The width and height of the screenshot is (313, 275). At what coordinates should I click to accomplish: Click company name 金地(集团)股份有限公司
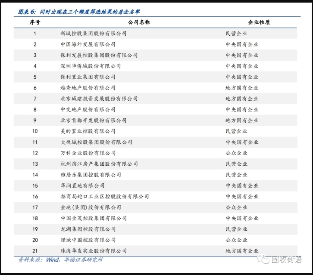click(91, 207)
